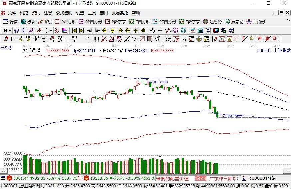Click the up-triangle button at bottom left

(x=4, y=171)
